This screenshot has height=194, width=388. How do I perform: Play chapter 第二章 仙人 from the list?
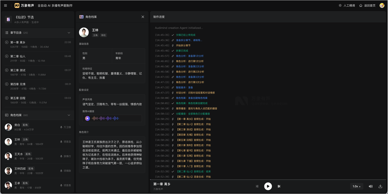7,56
